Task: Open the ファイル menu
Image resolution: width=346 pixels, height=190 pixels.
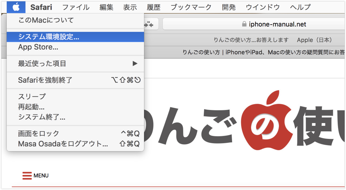Action: [76, 7]
